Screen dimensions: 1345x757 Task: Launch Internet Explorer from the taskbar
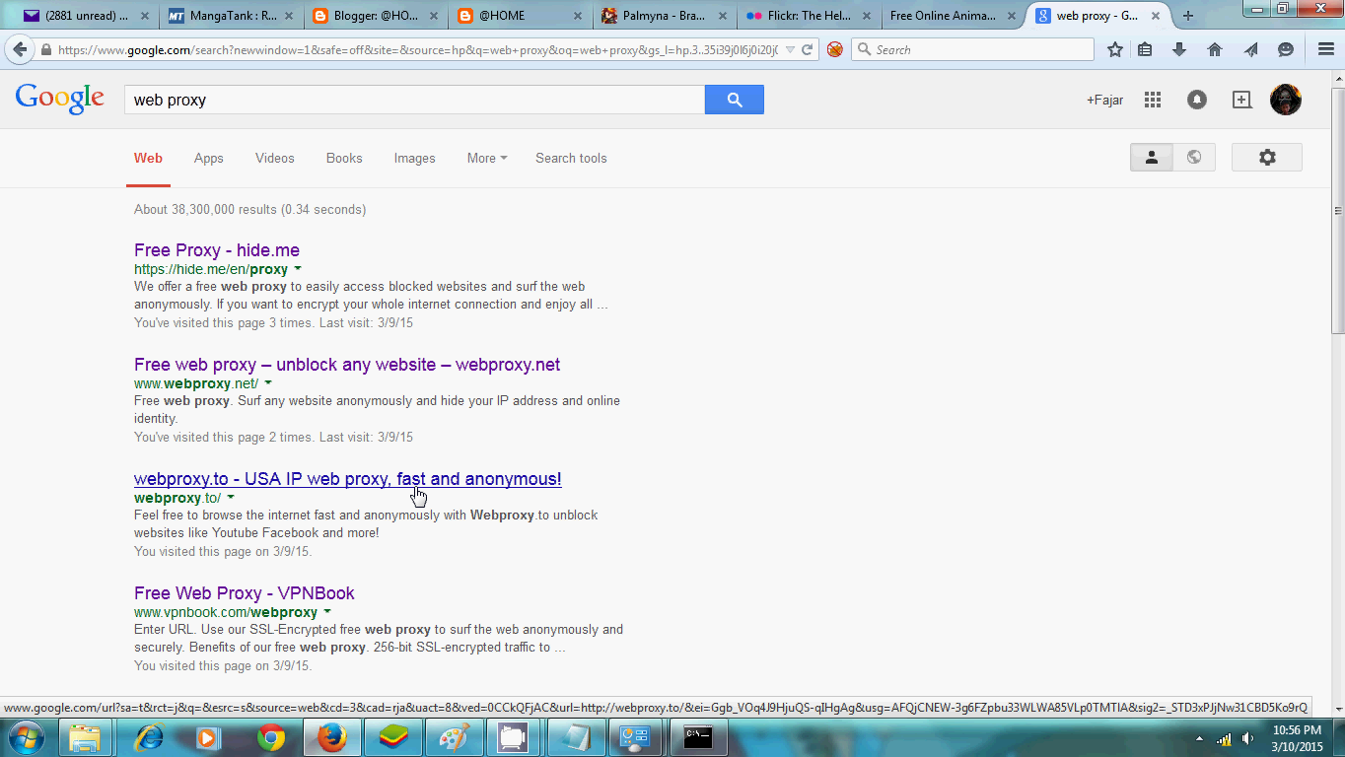click(x=149, y=737)
